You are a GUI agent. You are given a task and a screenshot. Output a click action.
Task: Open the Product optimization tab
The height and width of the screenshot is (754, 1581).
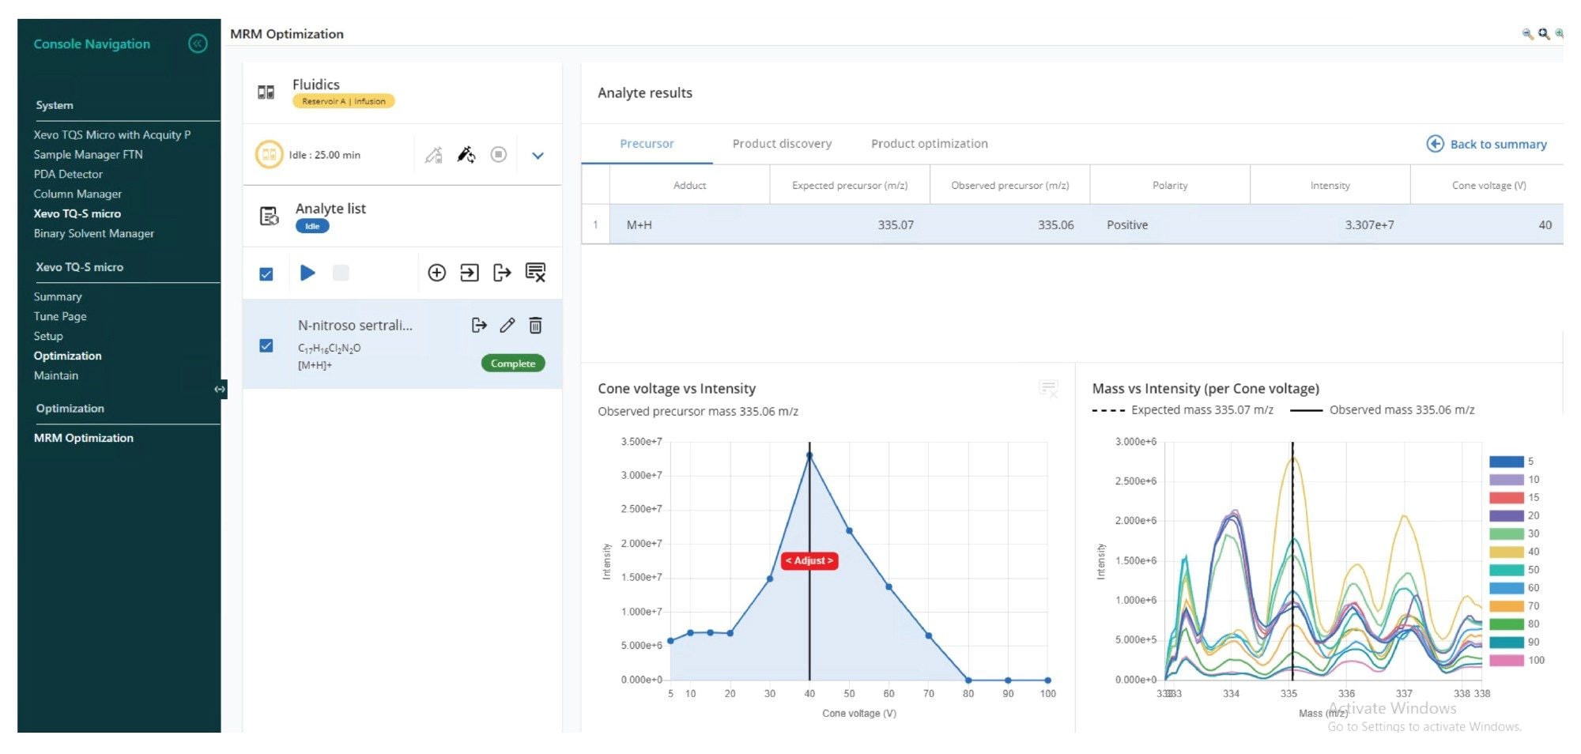coord(929,144)
